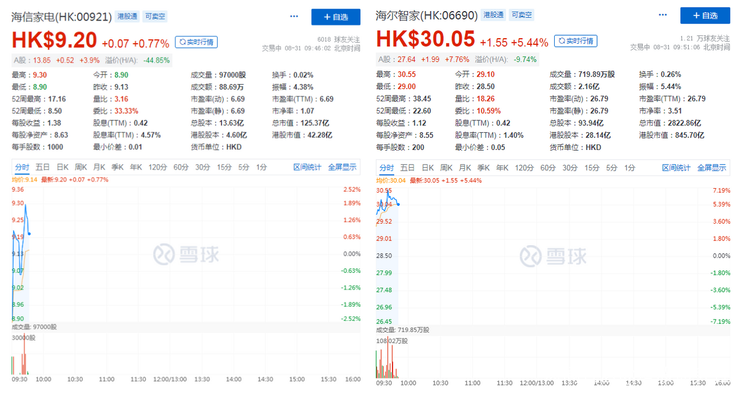738x394 pixels.
Task: Select 日K tab in 海尔智家 chart
Action: coord(428,168)
